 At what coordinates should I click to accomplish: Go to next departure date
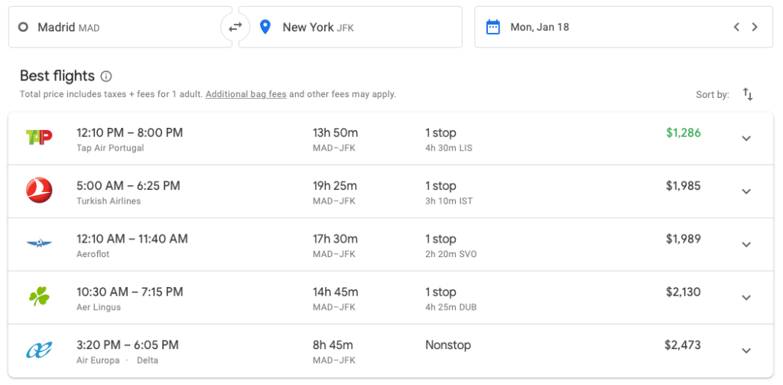tap(755, 28)
